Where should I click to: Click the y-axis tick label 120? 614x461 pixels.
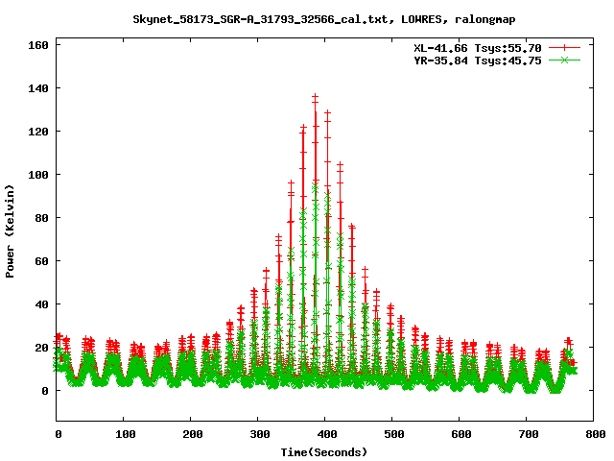coord(38,132)
